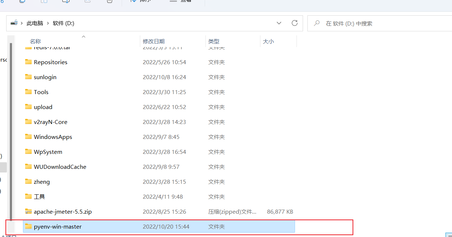Click the Paste icon in toolbar
The height and width of the screenshot is (237, 452).
pyautogui.click(x=44, y=1)
